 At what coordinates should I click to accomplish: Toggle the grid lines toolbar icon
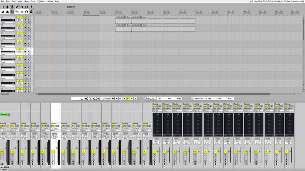click(22, 12)
